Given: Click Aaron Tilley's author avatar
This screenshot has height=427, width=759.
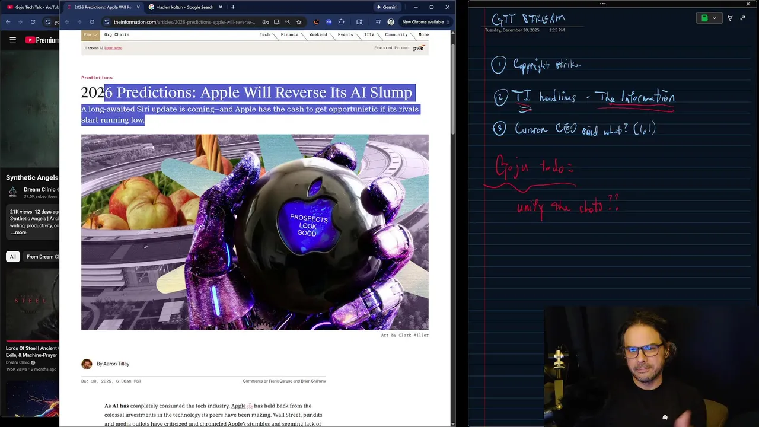Looking at the screenshot, I should coord(87,364).
